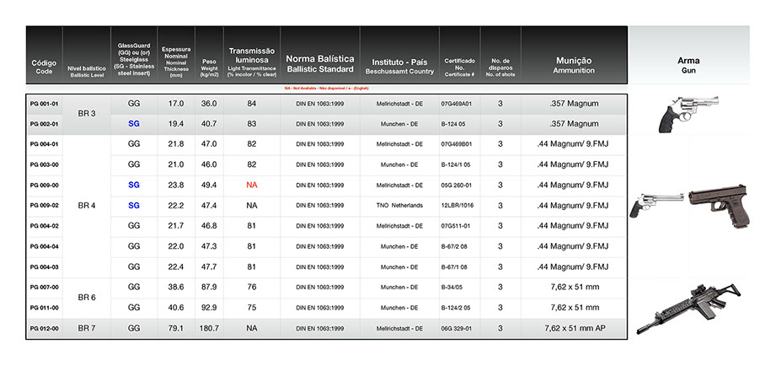This screenshot has width=776, height=366.
Task: Click the blue SG in row PG 009-00
Action: coord(134,185)
